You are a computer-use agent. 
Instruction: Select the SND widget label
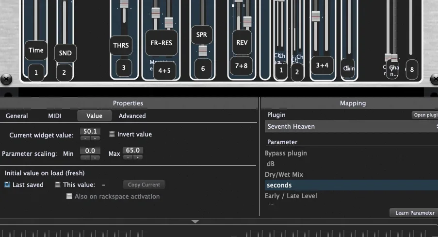65,53
